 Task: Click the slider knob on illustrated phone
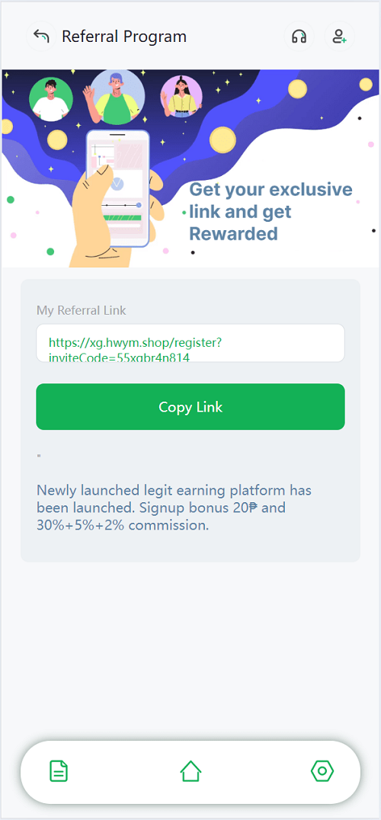click(139, 205)
